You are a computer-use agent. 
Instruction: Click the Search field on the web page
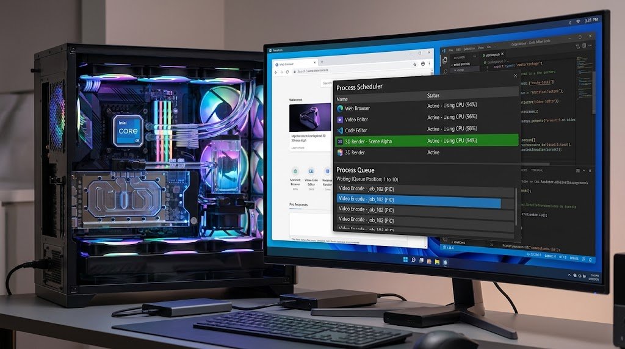[x=327, y=83]
